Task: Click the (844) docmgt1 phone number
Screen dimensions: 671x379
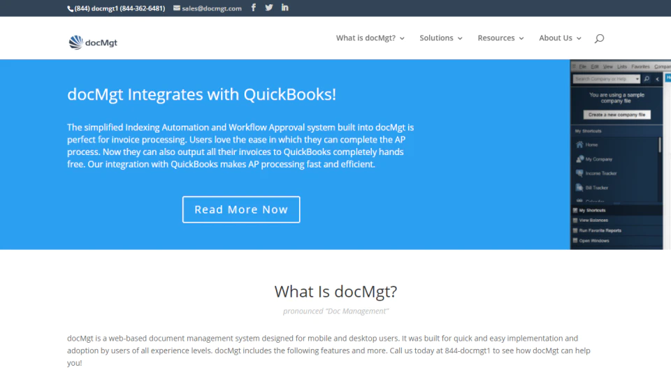Action: click(120, 8)
